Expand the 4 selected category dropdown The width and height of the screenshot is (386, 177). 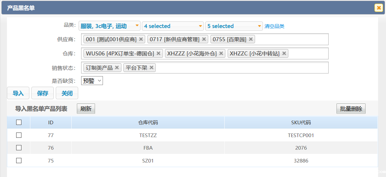coord(173,26)
